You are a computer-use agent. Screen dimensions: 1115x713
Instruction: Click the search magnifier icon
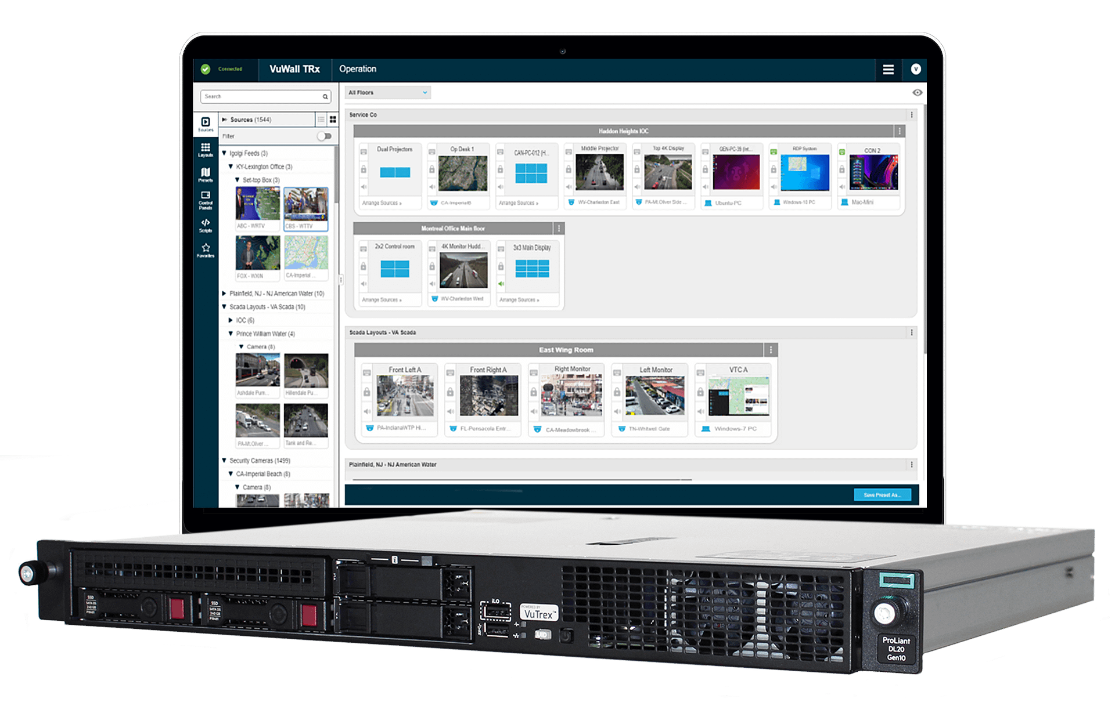click(325, 97)
